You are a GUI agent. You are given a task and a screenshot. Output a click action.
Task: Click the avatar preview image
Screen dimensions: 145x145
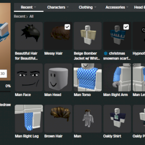coord(5,42)
